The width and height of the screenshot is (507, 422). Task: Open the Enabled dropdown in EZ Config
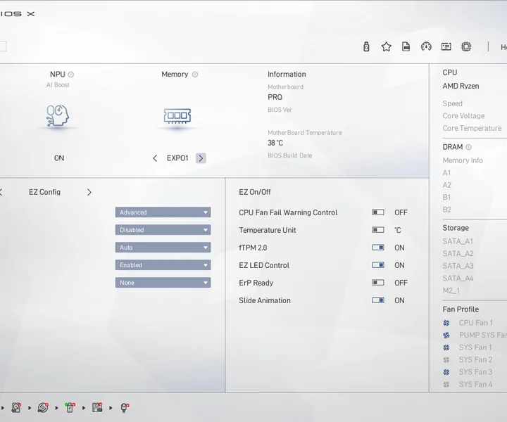pos(163,265)
